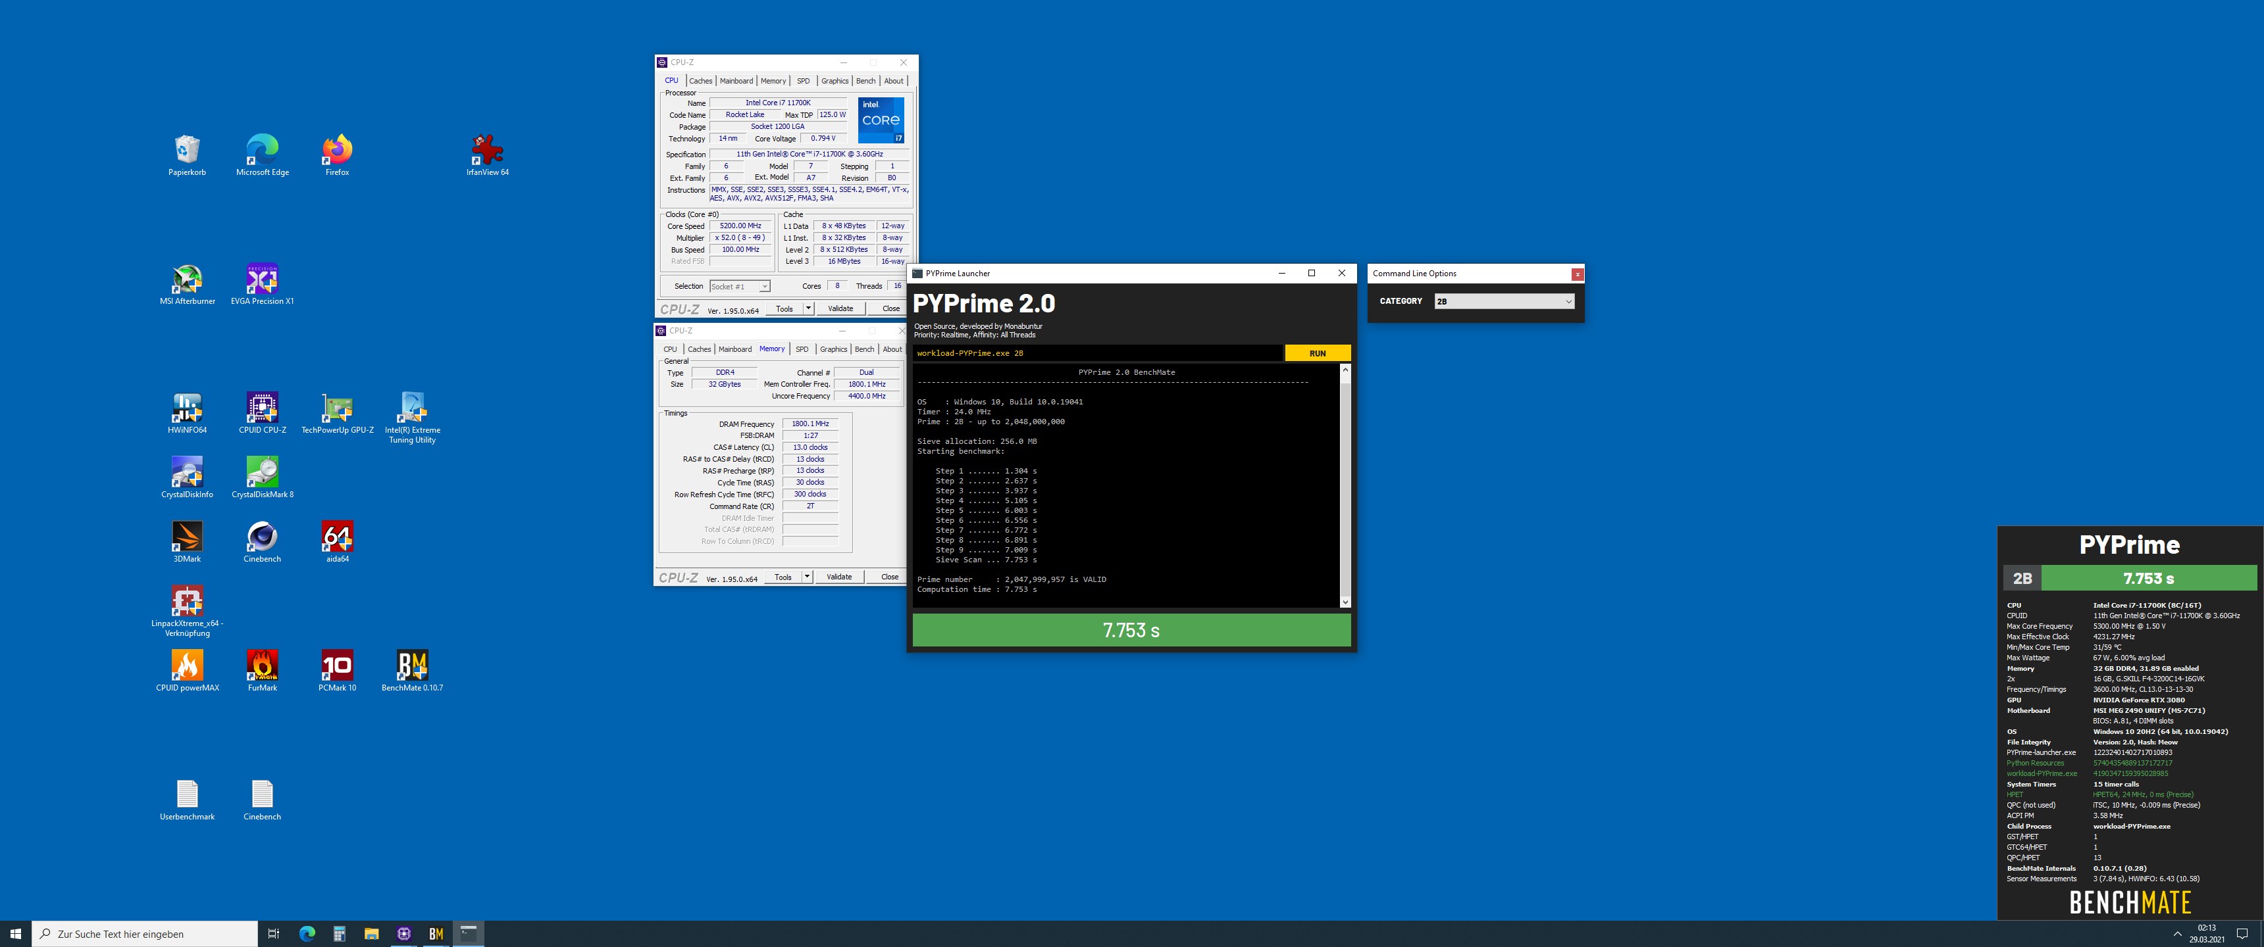The image size is (2264, 947).
Task: Open aida64 desktop icon
Action: (x=338, y=541)
